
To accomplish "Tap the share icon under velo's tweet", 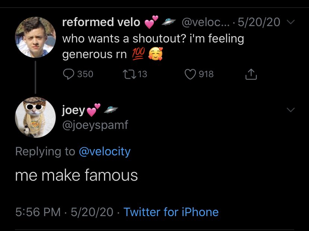I will pos(251,75).
